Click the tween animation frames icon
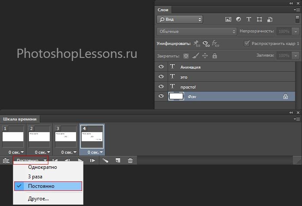The width and height of the screenshot is (302, 206). click(x=105, y=161)
